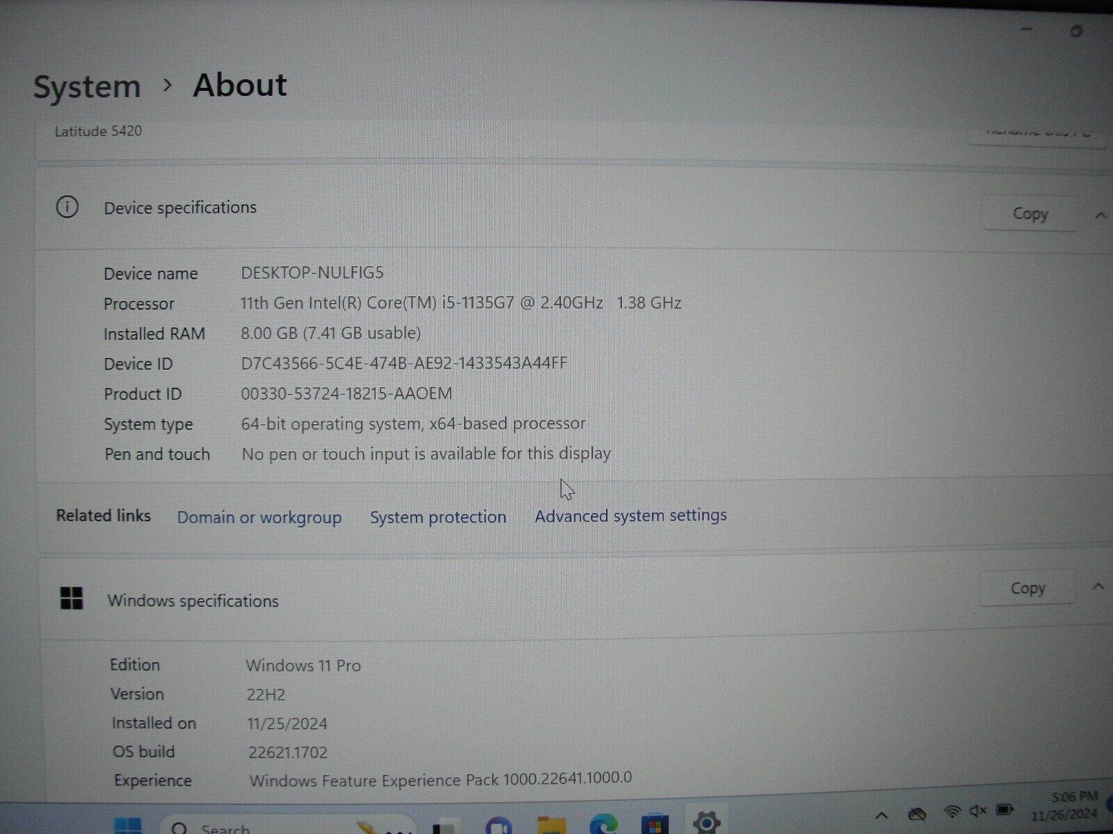The image size is (1113, 834).
Task: Unmute the system volume icon
Action: (978, 811)
